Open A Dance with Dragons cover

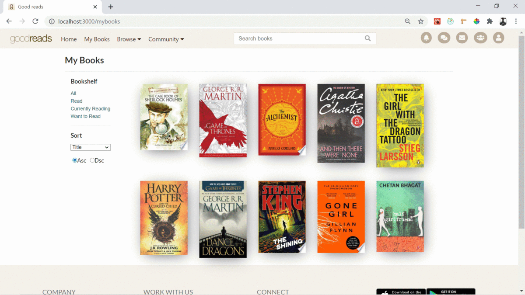click(x=223, y=219)
